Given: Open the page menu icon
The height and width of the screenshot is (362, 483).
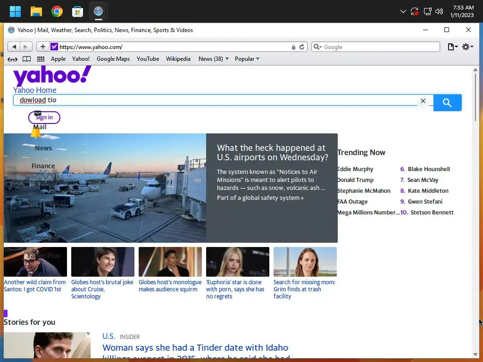Looking at the screenshot, I should 452,47.
